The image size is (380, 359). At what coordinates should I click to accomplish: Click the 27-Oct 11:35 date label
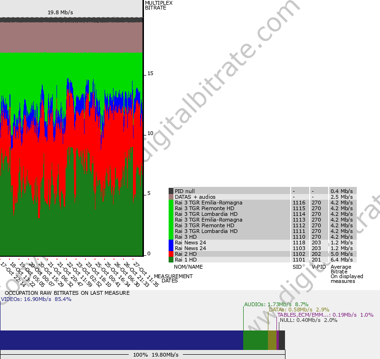[145, 274]
